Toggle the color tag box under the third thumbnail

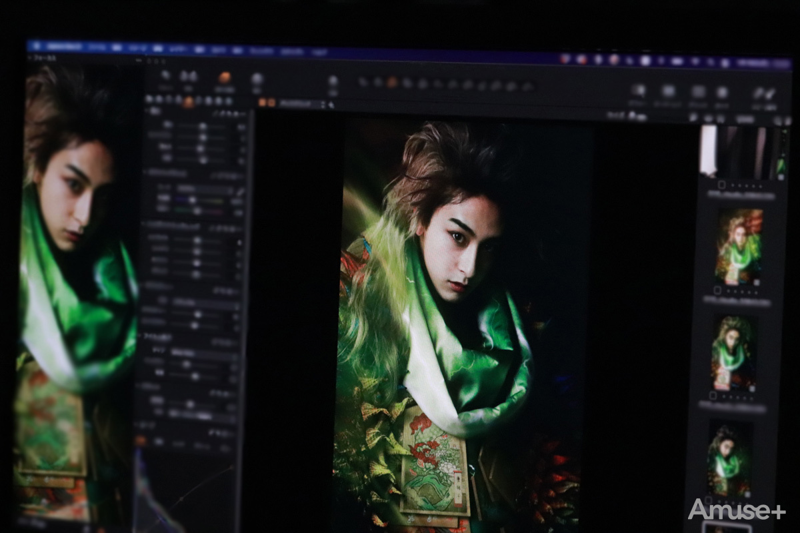click(711, 397)
